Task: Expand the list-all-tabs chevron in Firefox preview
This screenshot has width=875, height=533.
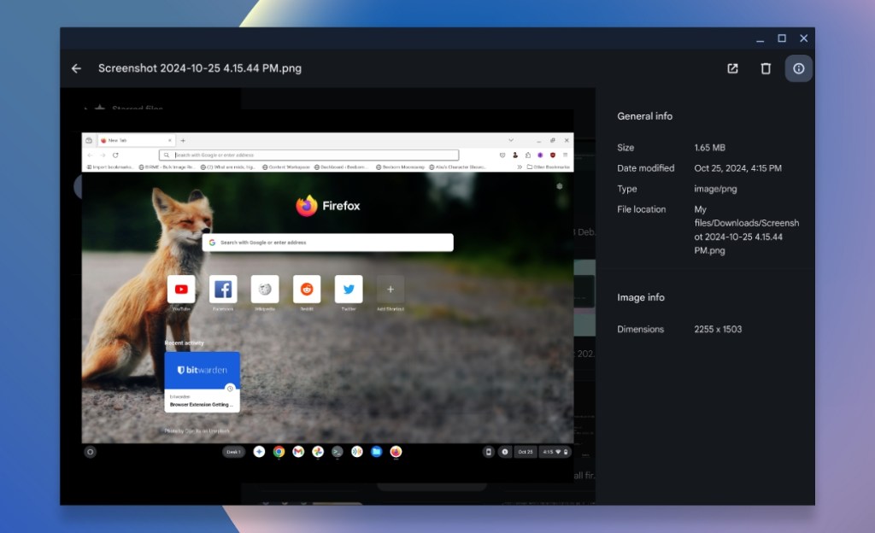Action: point(511,140)
